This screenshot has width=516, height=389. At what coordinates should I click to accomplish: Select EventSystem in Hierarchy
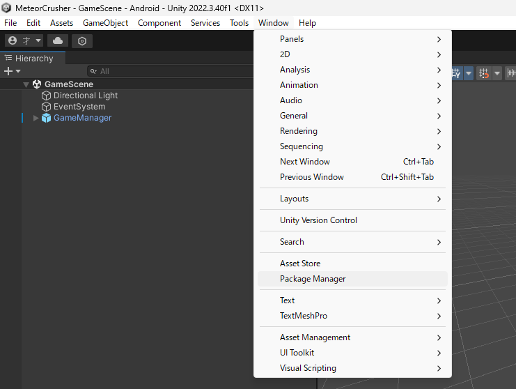click(79, 107)
